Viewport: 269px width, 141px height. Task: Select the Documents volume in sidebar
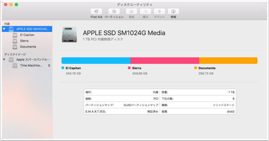click(27, 47)
